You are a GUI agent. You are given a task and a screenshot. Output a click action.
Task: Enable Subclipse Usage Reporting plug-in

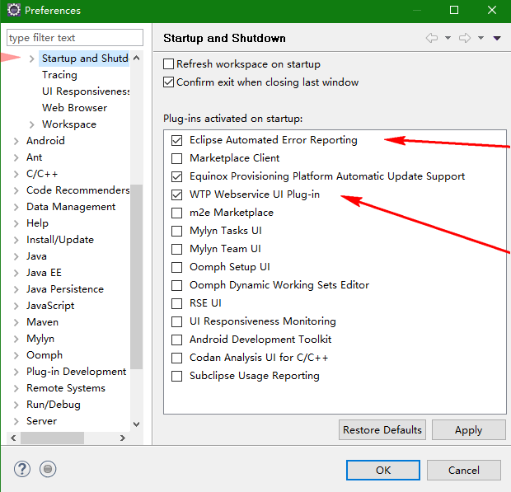point(176,376)
